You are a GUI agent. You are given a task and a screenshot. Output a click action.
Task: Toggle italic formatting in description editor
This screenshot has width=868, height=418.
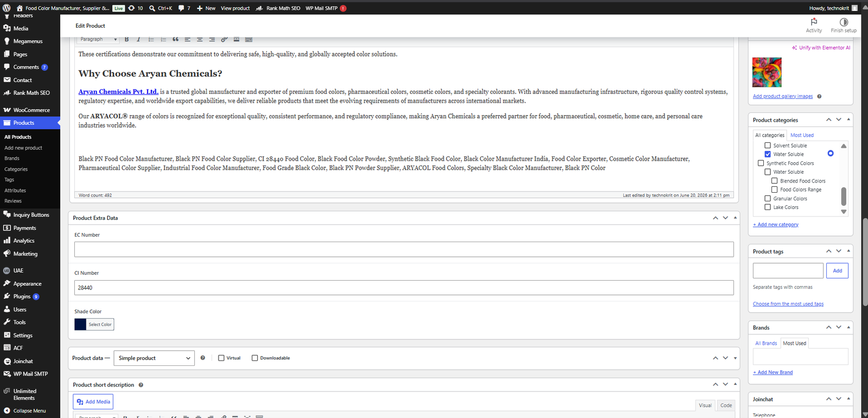point(138,39)
